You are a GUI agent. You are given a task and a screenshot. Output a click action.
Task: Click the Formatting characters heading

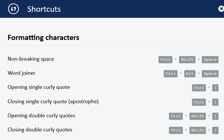click(43, 37)
